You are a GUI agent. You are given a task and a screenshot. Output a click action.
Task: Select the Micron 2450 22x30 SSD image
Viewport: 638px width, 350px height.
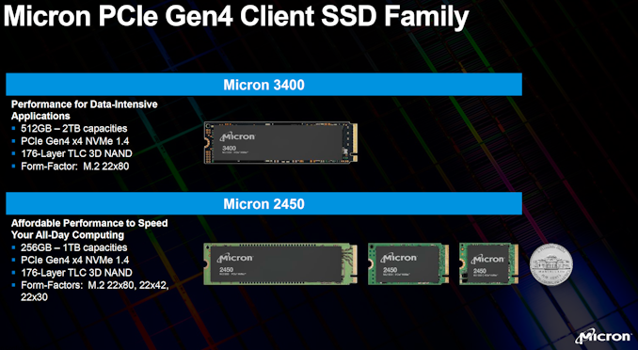tap(488, 263)
